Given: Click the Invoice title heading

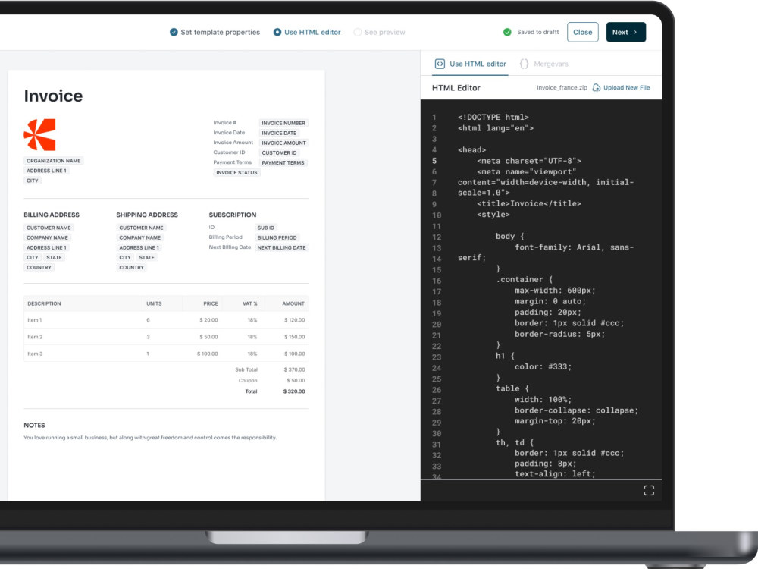Looking at the screenshot, I should [53, 96].
